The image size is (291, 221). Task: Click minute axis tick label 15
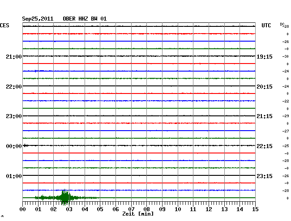(x=255, y=209)
